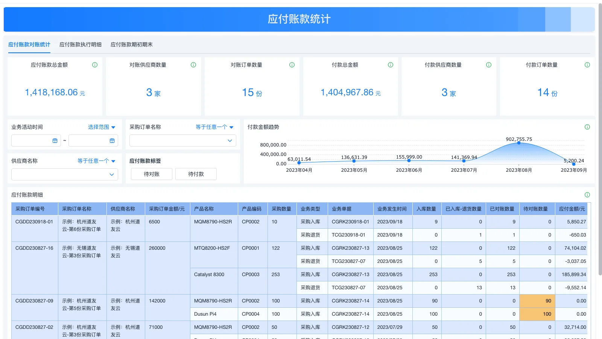Click 供应商名称 column header
Screen dimensions: 602x339
coord(126,209)
